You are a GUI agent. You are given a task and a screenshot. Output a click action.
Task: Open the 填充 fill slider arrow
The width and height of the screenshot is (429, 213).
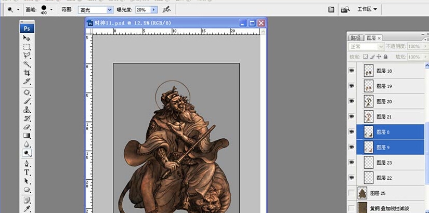(x=425, y=57)
